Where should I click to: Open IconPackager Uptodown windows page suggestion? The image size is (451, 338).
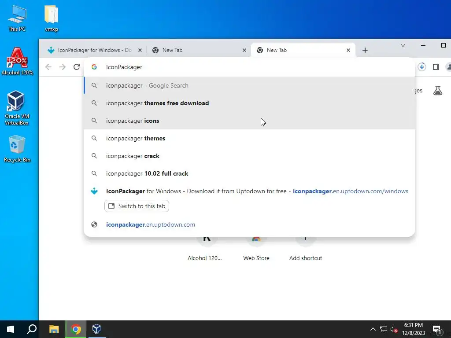coord(249,191)
